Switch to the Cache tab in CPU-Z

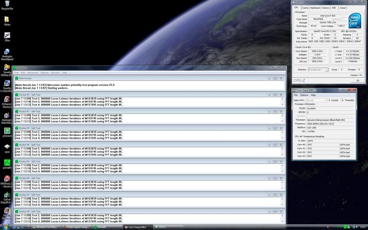click(305, 8)
